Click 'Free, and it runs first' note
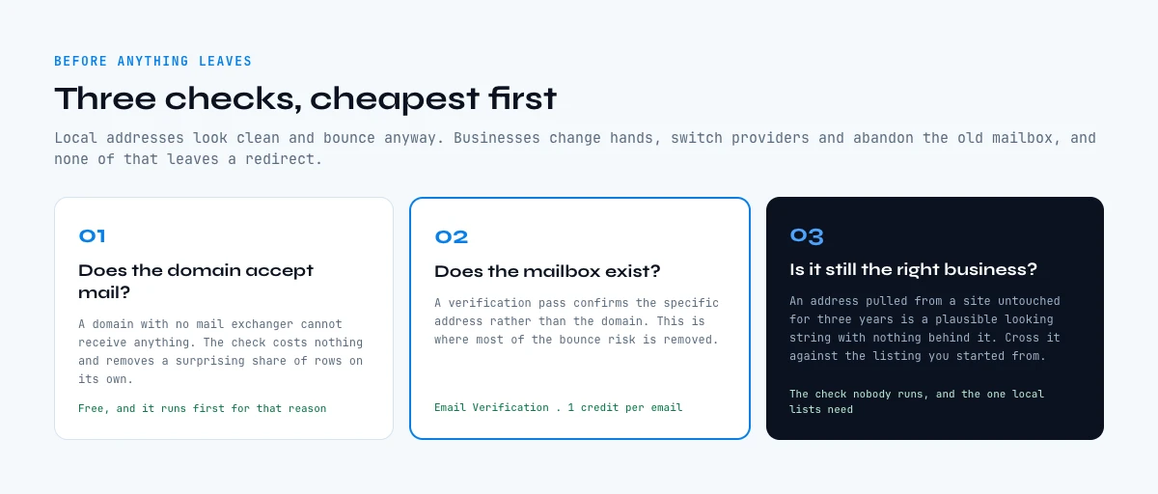Viewport: 1158px width, 494px height. point(202,408)
